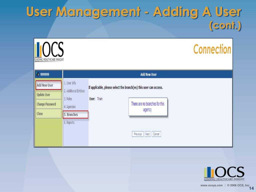This screenshot has height=192, width=256.
Task: Select step 4. Agencies
Action: click(70, 107)
